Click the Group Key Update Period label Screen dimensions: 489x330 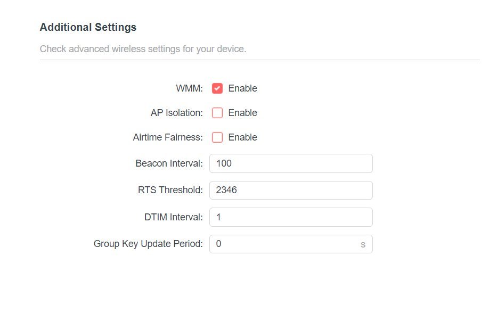[148, 244]
